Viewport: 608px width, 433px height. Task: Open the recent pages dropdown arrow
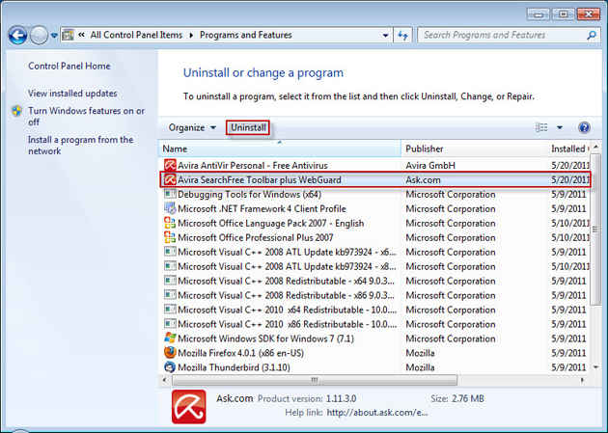[x=54, y=36]
